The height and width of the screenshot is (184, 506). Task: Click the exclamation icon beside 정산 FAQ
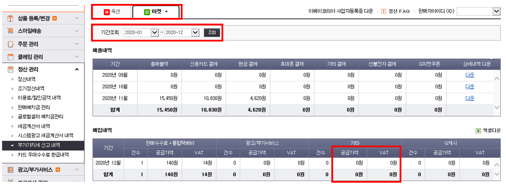click(383, 11)
